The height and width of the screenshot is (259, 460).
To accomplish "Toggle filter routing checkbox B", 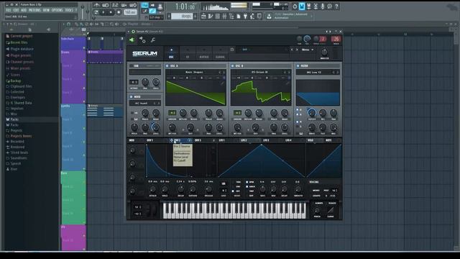I will (297, 114).
